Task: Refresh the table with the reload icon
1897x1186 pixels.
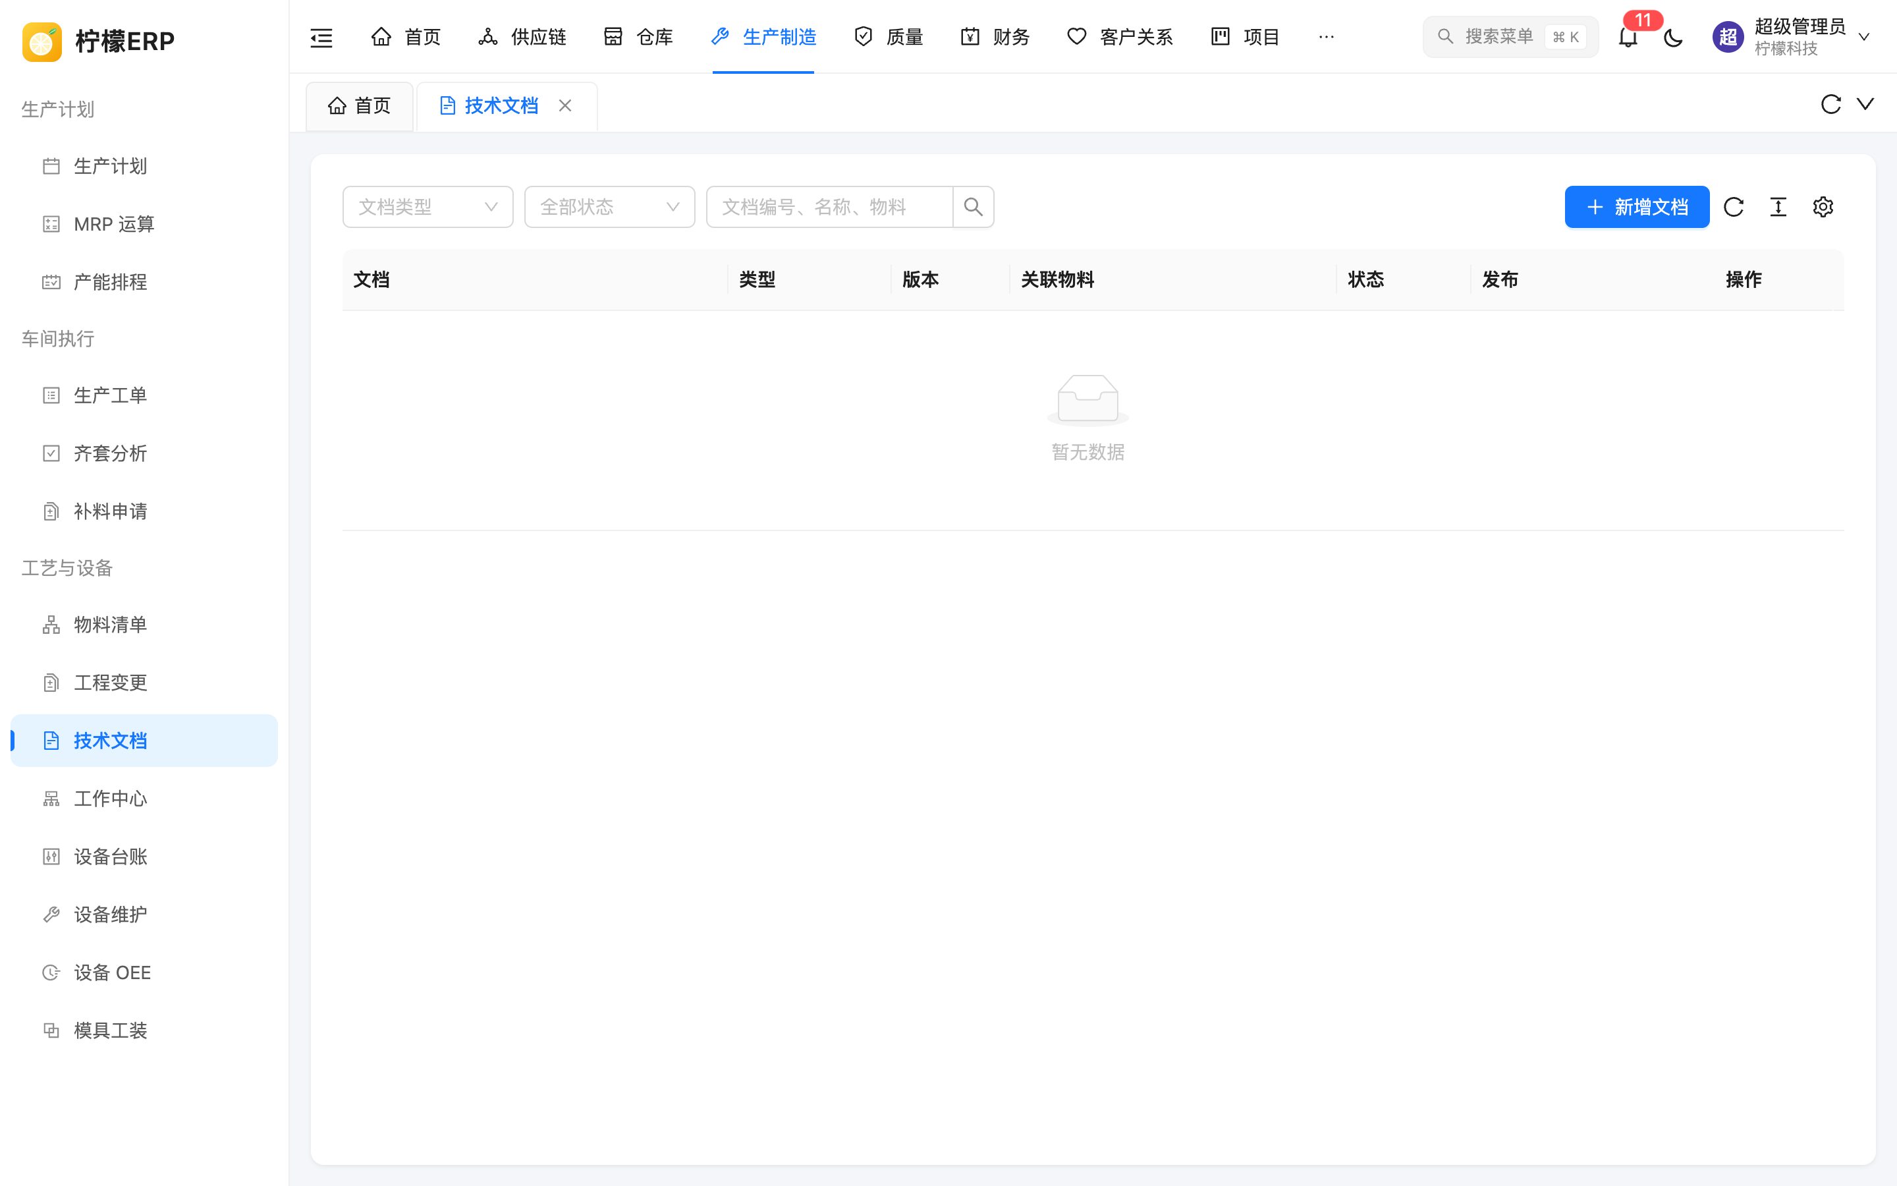Action: coord(1733,207)
